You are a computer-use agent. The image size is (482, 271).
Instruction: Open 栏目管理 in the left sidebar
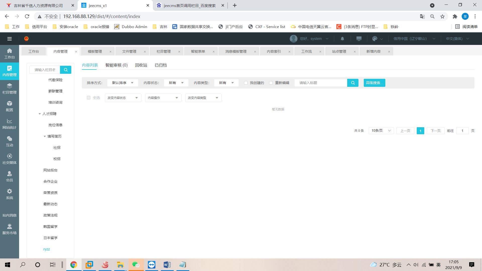pyautogui.click(x=10, y=89)
